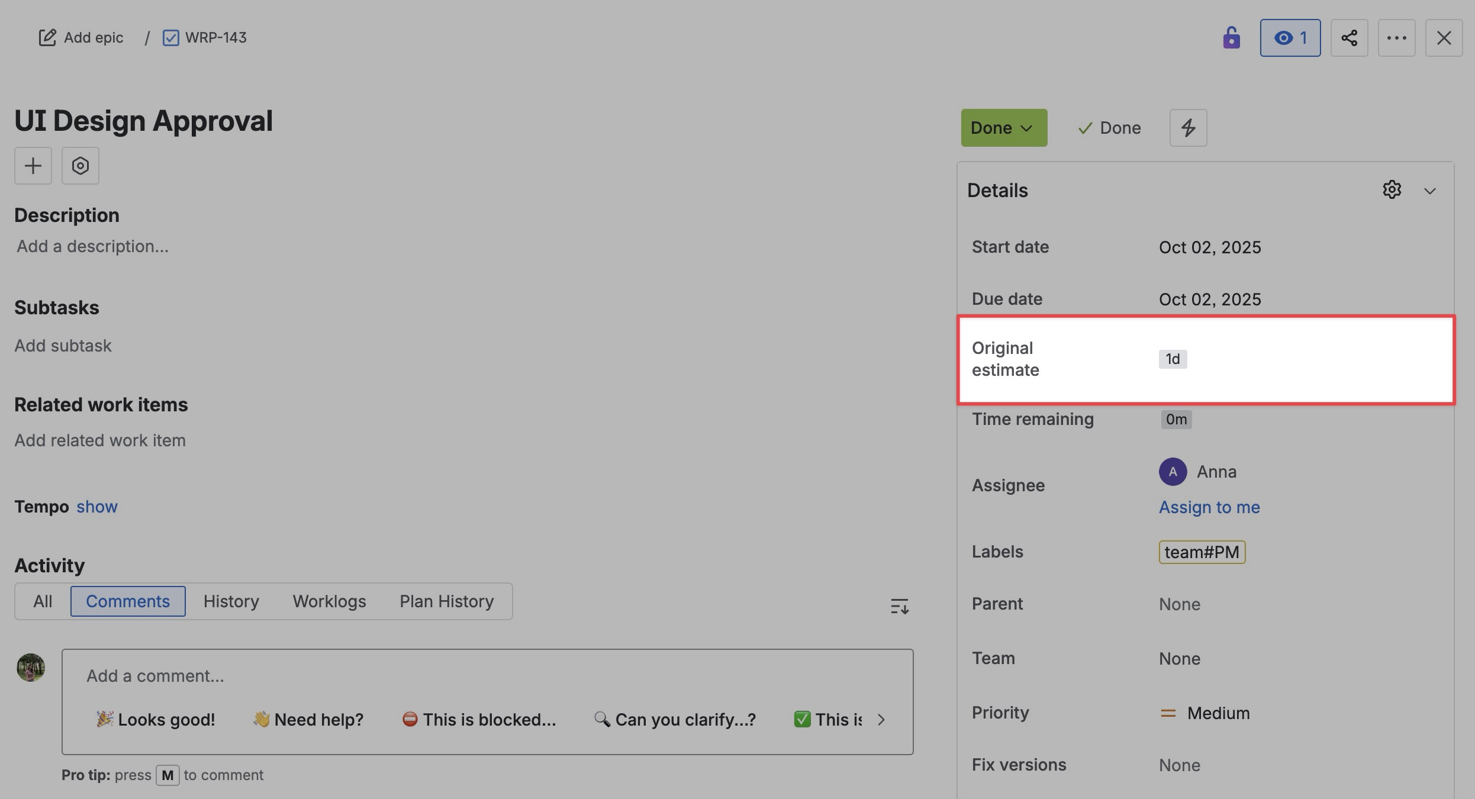This screenshot has height=799, width=1475.
Task: Click the plus add-content button under title
Action: pyautogui.click(x=33, y=166)
